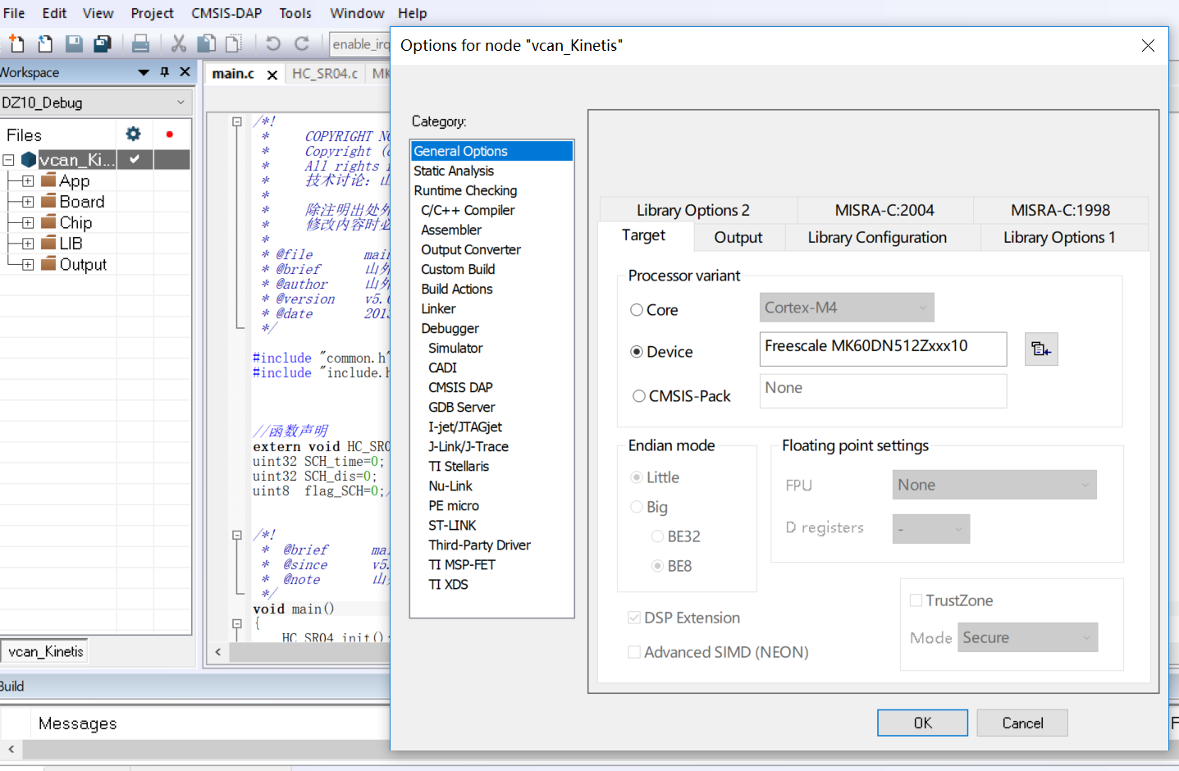Select the CMSIS-Pack radio button
Screen dimensions: 1179x771
coord(639,396)
